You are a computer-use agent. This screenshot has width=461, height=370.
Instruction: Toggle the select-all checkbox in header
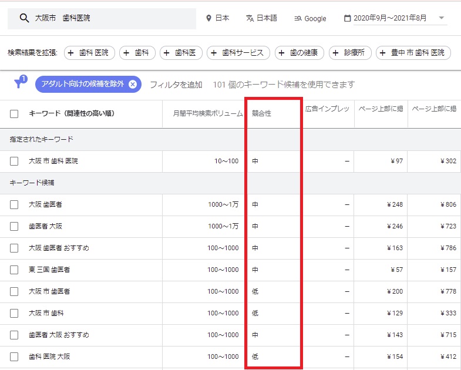pos(14,114)
